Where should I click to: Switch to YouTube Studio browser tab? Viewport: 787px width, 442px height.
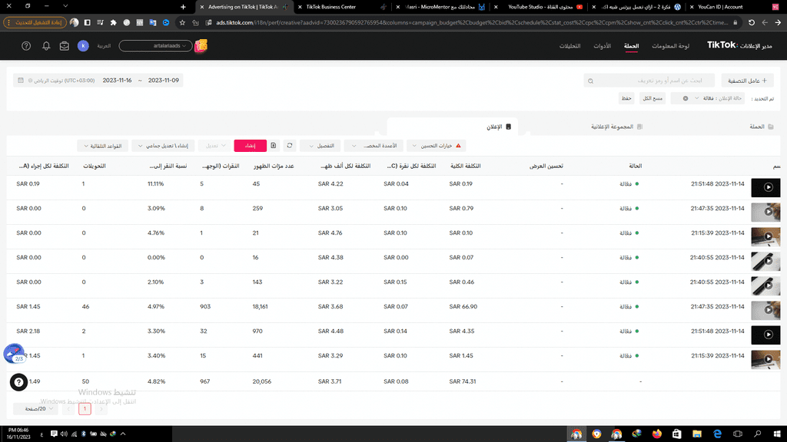(538, 7)
